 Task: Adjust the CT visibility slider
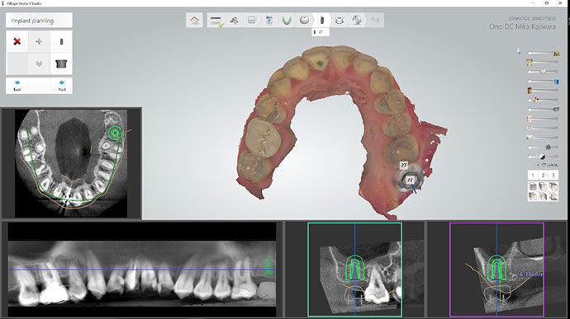pyautogui.click(x=543, y=110)
